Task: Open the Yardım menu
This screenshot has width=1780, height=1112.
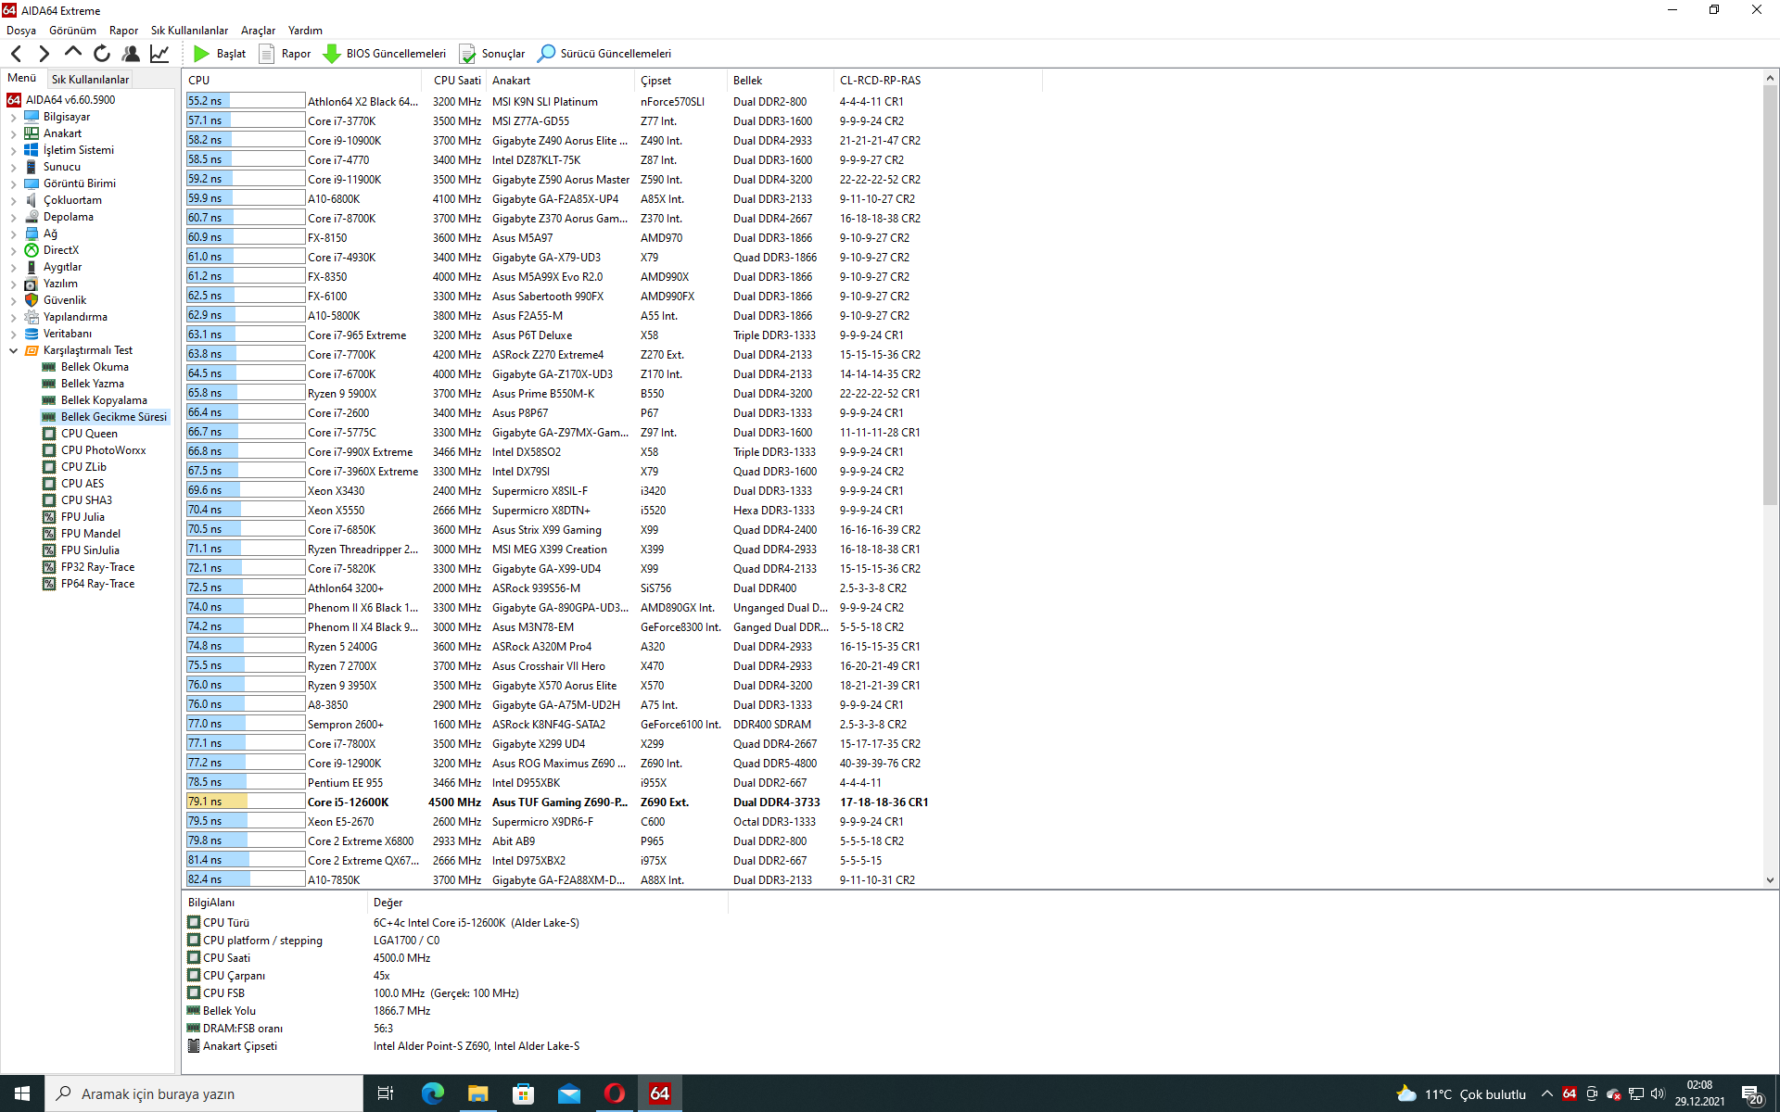Action: [x=305, y=31]
